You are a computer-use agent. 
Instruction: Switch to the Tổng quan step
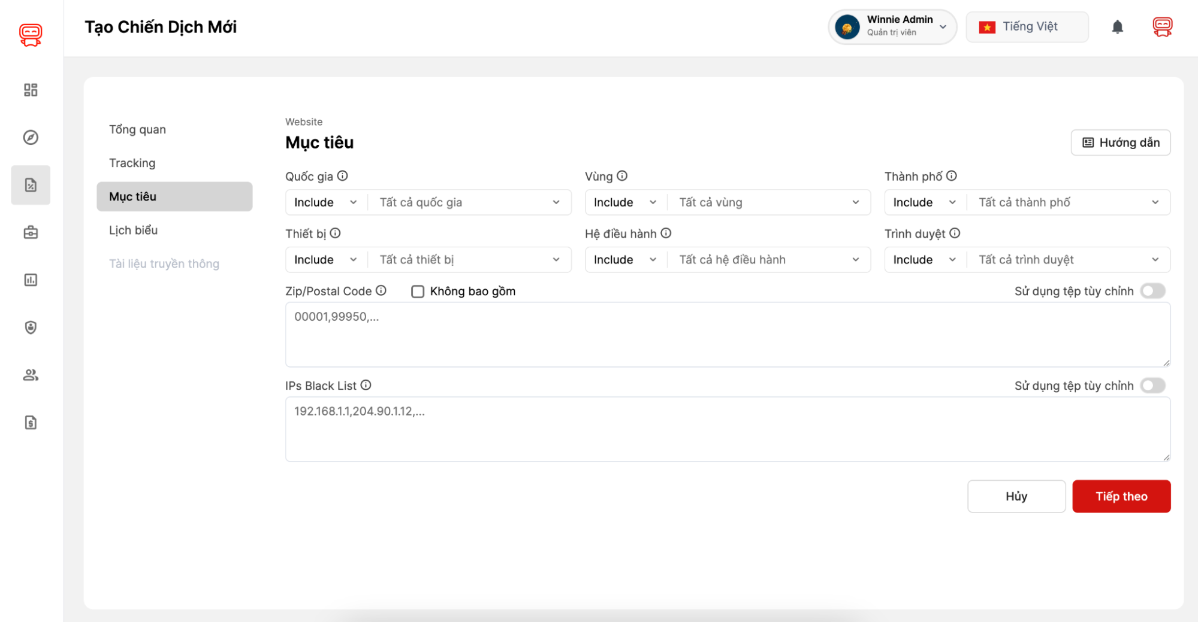tap(137, 129)
